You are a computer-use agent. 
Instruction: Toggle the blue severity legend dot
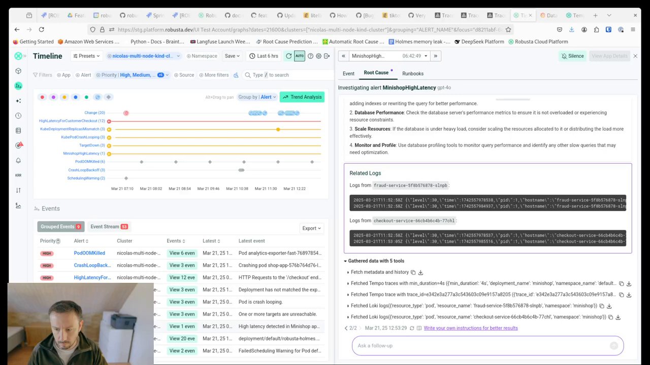tap(75, 97)
